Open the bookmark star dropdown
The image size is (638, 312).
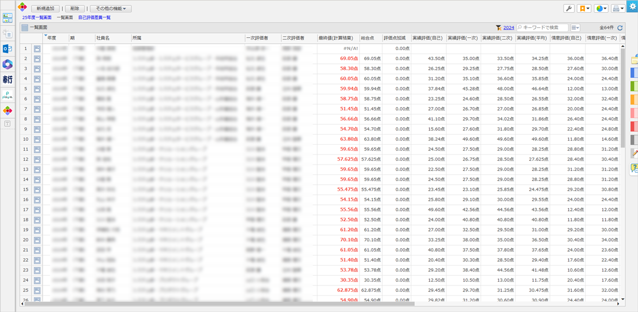point(584,9)
